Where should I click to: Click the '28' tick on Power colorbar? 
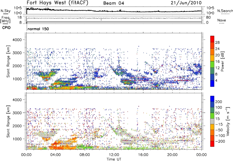tap(217, 42)
